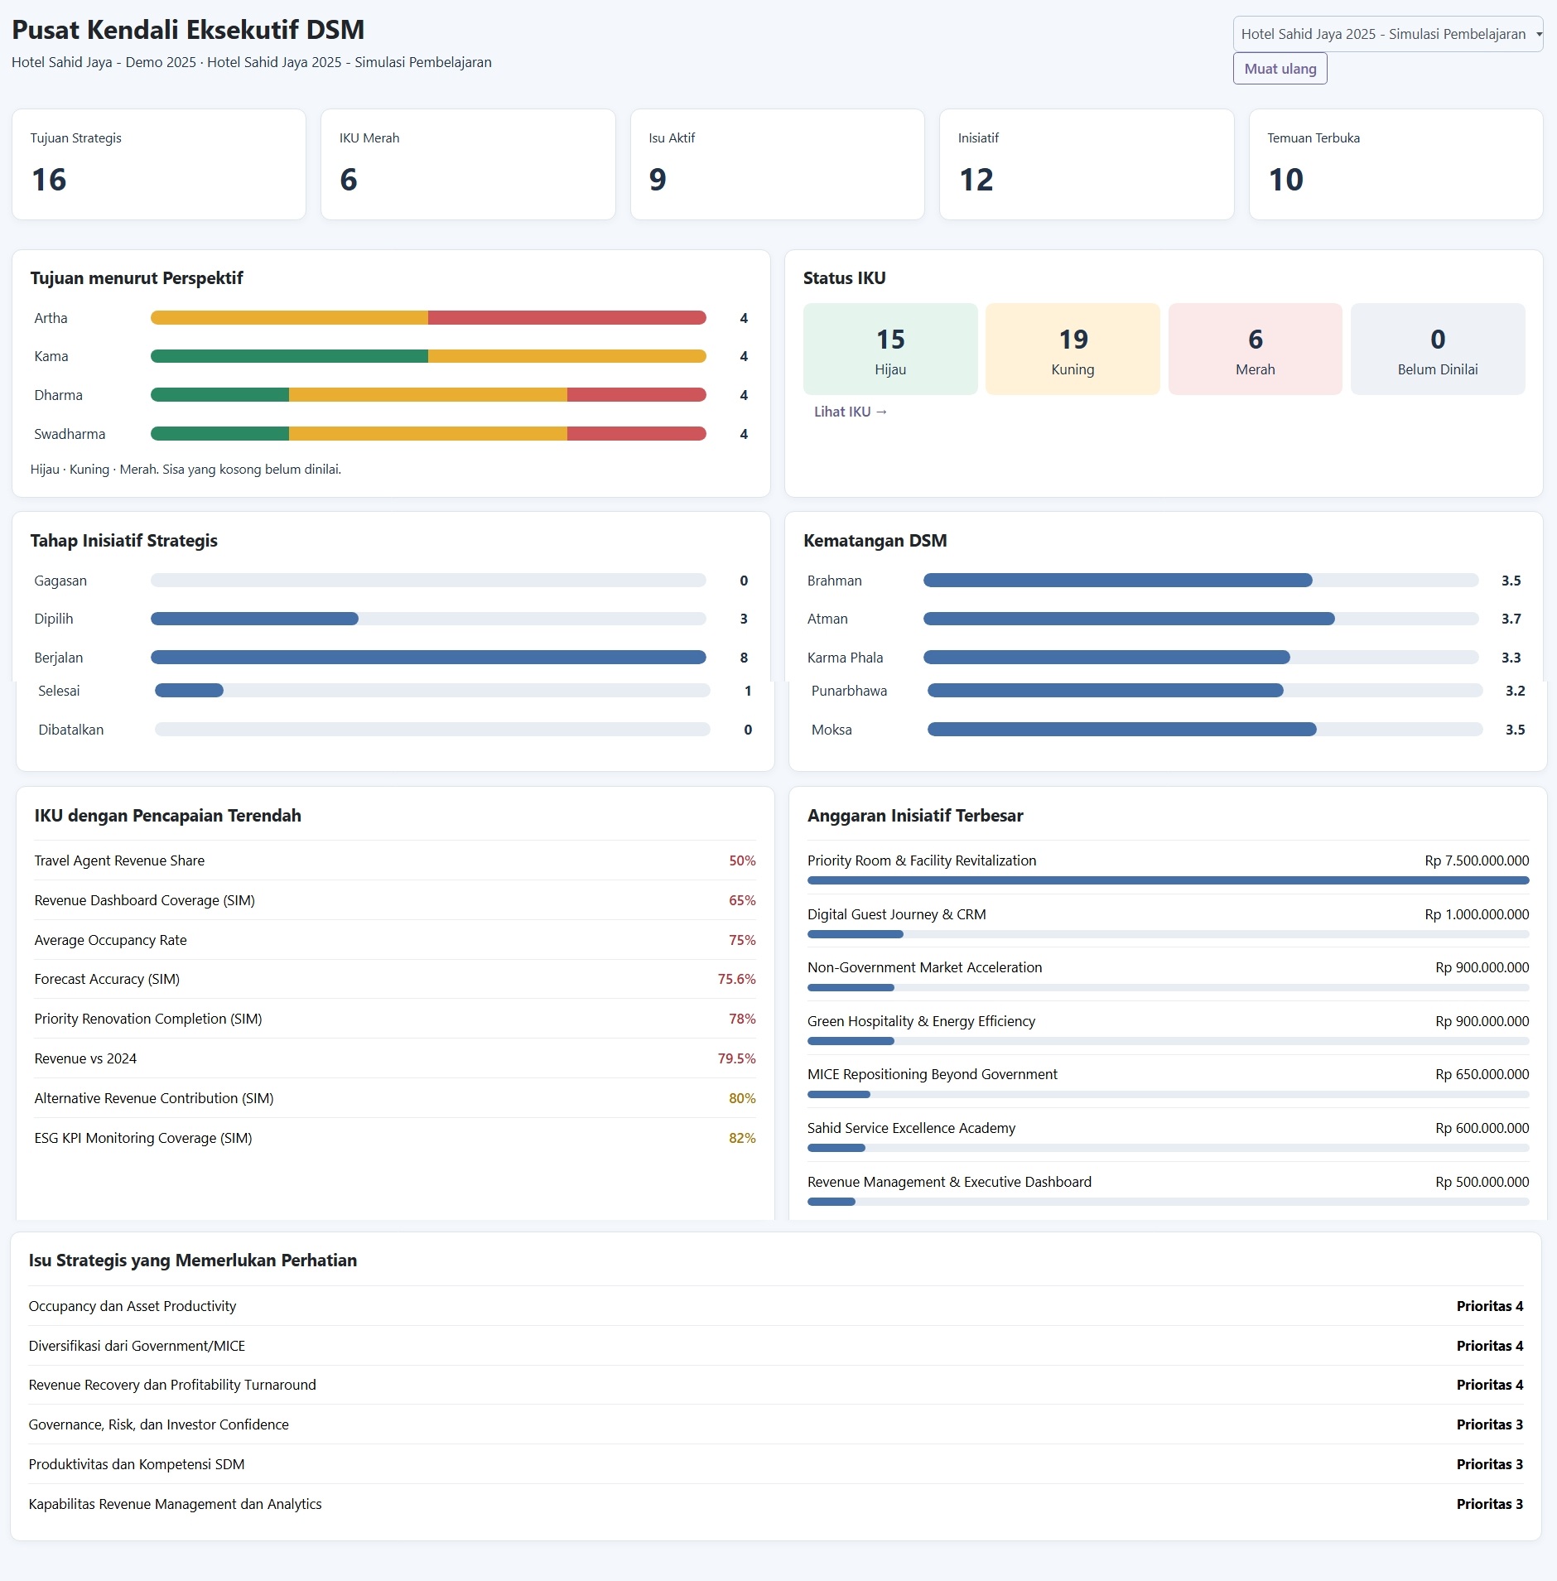The height and width of the screenshot is (1581, 1557).
Task: Click the Hijau status tile showing 15
Action: [x=890, y=349]
